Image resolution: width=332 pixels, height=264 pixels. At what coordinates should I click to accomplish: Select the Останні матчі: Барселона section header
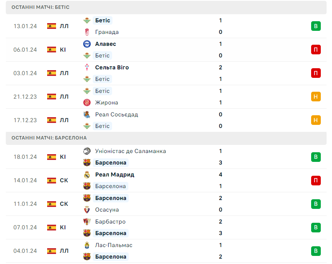pyautogui.click(x=166, y=138)
